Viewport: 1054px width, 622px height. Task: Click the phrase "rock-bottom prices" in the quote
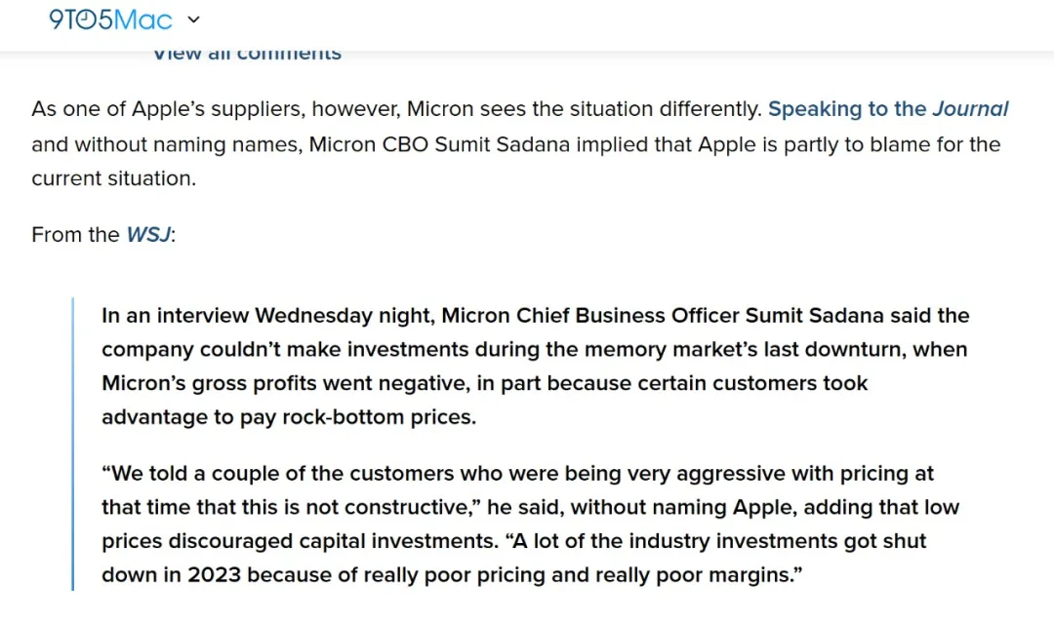click(x=379, y=417)
